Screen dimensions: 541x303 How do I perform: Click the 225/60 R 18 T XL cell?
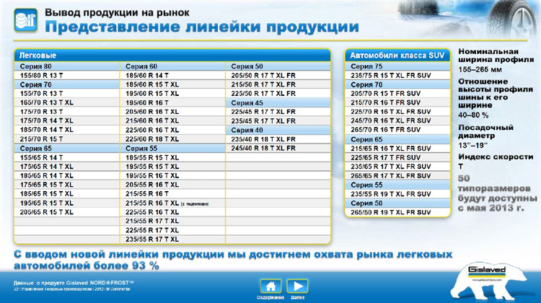tap(172, 139)
